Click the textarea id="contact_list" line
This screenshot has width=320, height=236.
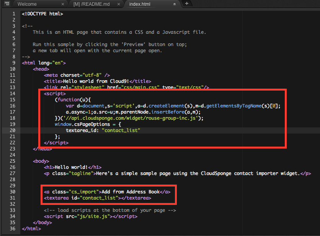coord(98,198)
